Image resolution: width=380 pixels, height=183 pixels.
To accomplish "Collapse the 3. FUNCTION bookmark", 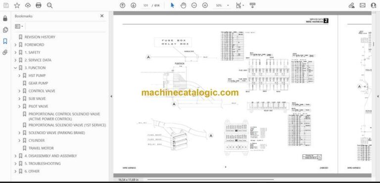I will point(15,68).
